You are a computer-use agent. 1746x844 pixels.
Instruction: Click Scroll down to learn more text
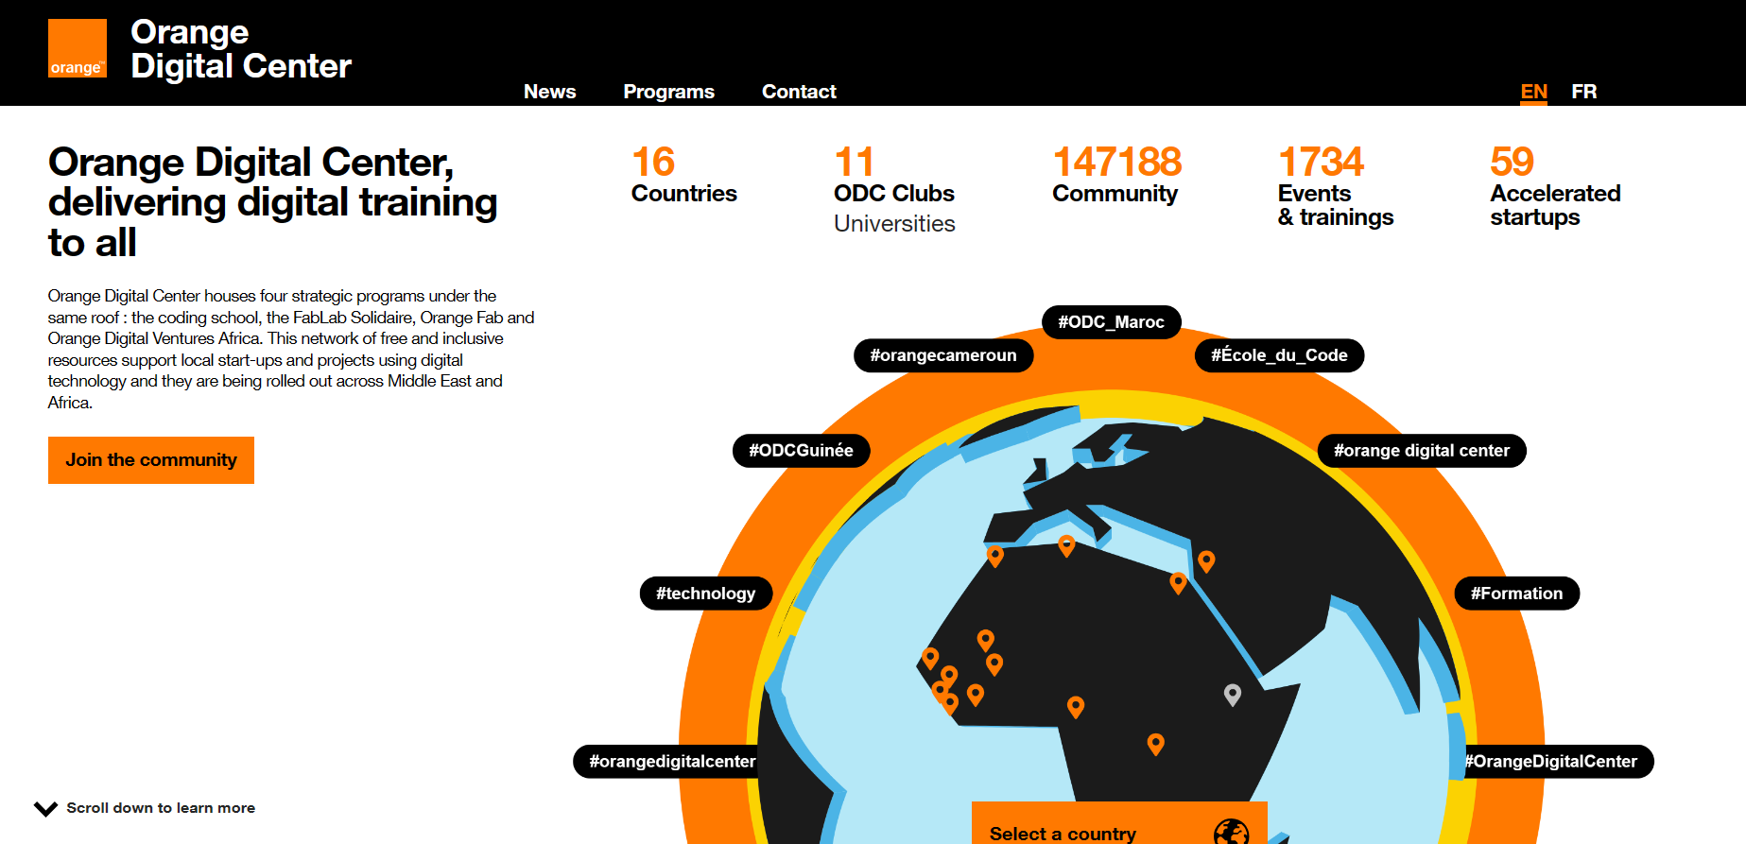[161, 808]
